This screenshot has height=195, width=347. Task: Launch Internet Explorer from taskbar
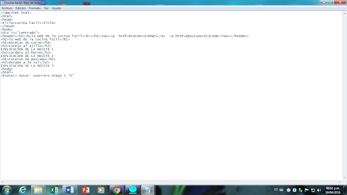click(x=23, y=190)
